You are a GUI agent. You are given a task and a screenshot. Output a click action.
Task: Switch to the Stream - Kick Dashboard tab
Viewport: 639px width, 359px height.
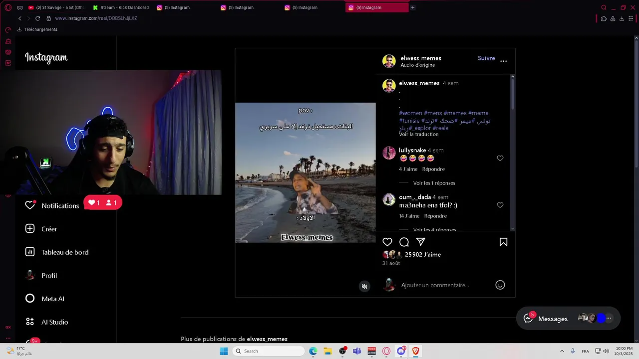[x=121, y=7]
